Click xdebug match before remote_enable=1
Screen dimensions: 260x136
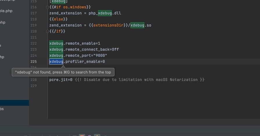click(x=56, y=43)
